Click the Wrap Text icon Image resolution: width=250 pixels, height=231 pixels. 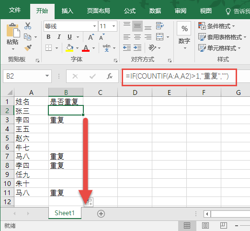[160, 26]
